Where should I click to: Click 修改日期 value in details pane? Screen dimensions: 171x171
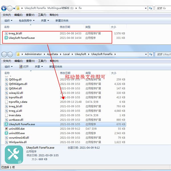(x=48, y=155)
